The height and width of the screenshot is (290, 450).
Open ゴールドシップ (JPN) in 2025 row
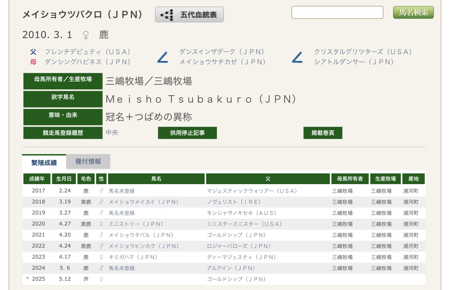(x=237, y=279)
